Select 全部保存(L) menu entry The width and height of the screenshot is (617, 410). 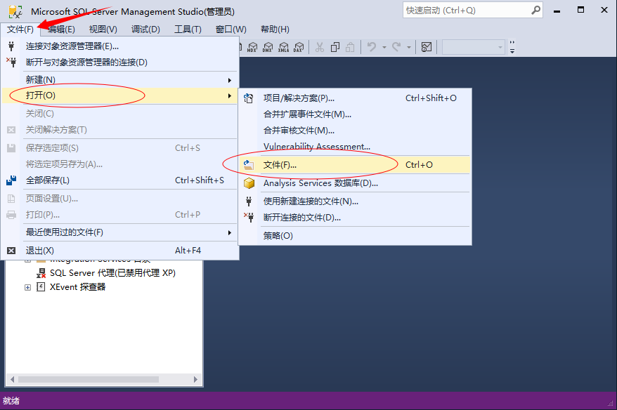click(x=120, y=180)
